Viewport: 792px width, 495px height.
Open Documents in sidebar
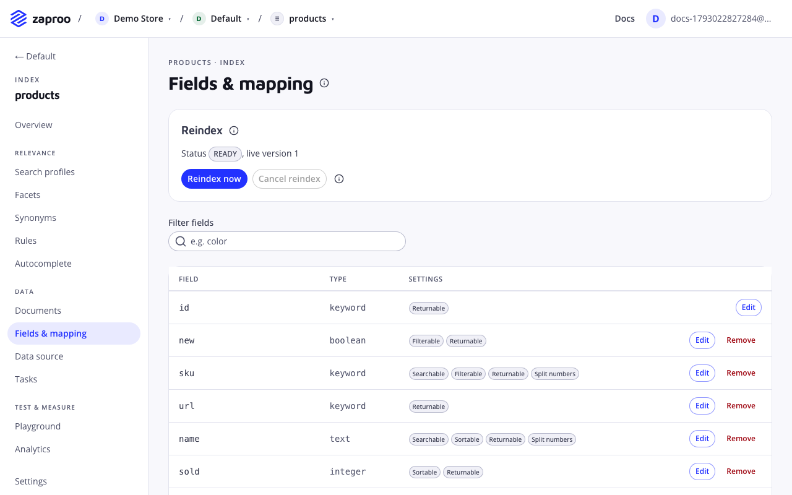tap(74, 311)
